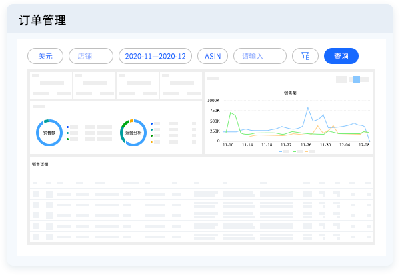
Task: Select the gray chart view toggle left of blue one
Action: [x=342, y=79]
